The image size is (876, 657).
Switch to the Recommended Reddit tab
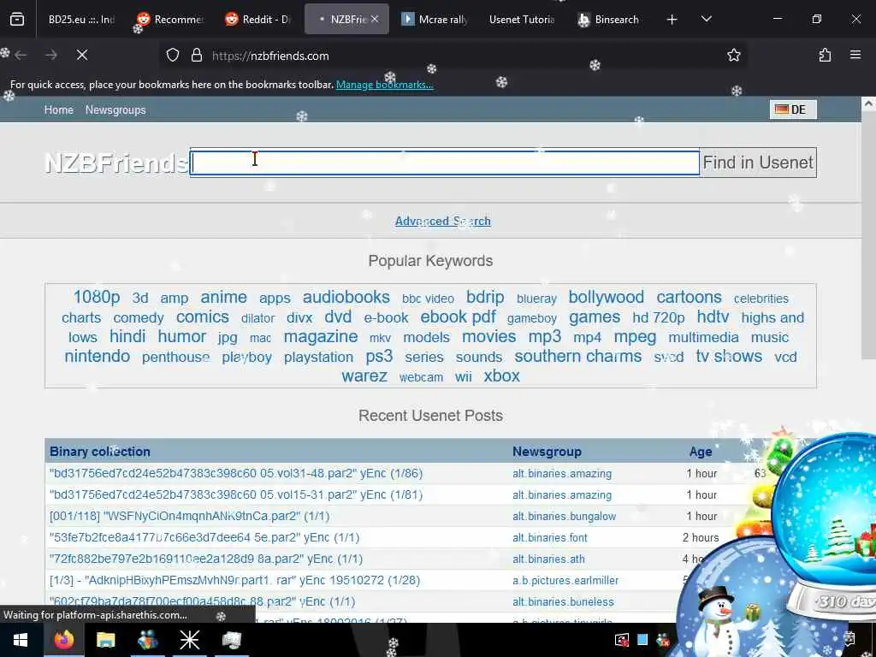pos(170,20)
